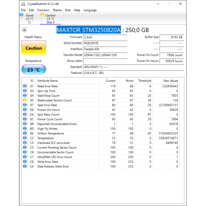Click the Features field S.M.A.R.T., GPL
This screenshot has height=206, width=206.
(133, 73)
